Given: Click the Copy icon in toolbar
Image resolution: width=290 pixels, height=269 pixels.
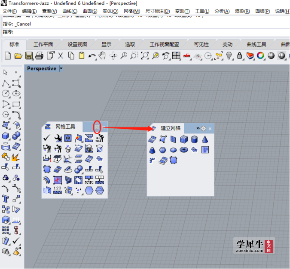Looking at the screenshot, I should pos(71,56).
